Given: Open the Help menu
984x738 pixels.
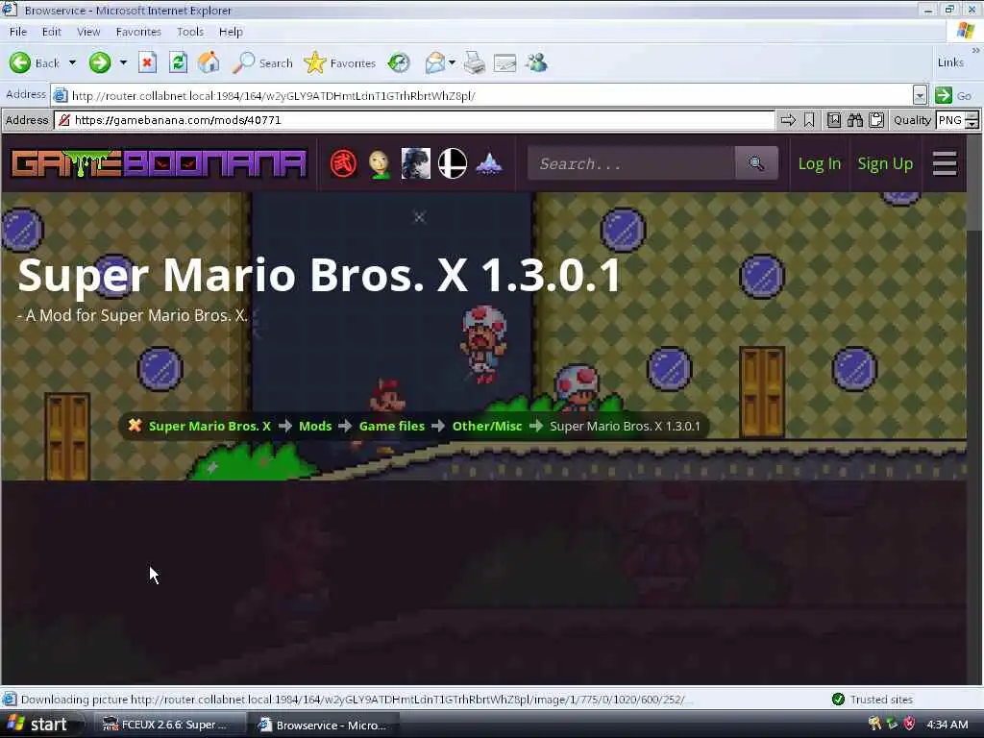Looking at the screenshot, I should click(231, 32).
